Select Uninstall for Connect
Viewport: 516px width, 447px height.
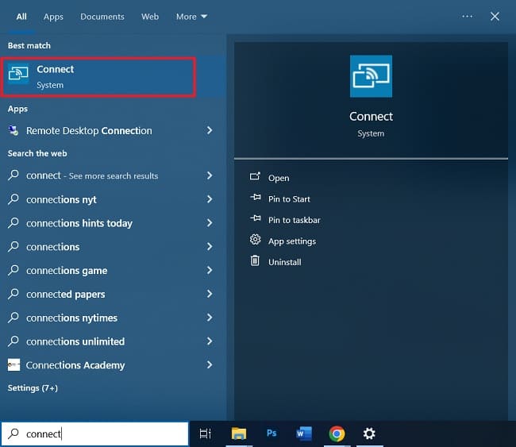point(285,262)
